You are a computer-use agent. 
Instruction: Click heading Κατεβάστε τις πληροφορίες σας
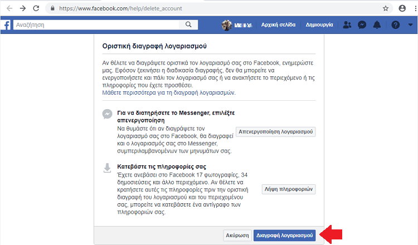click(162, 166)
